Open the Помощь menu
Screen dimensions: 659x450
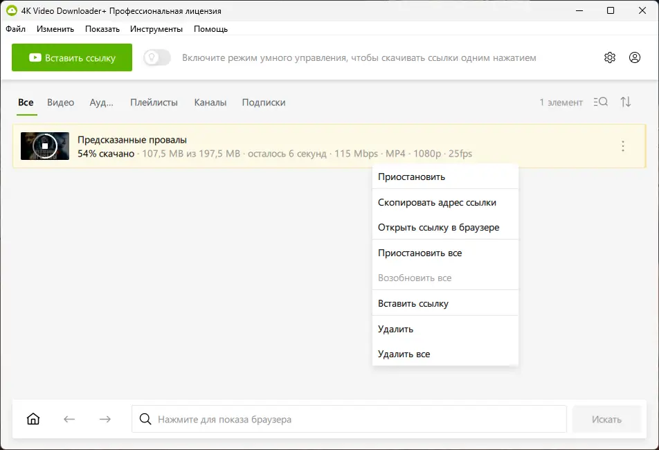210,29
